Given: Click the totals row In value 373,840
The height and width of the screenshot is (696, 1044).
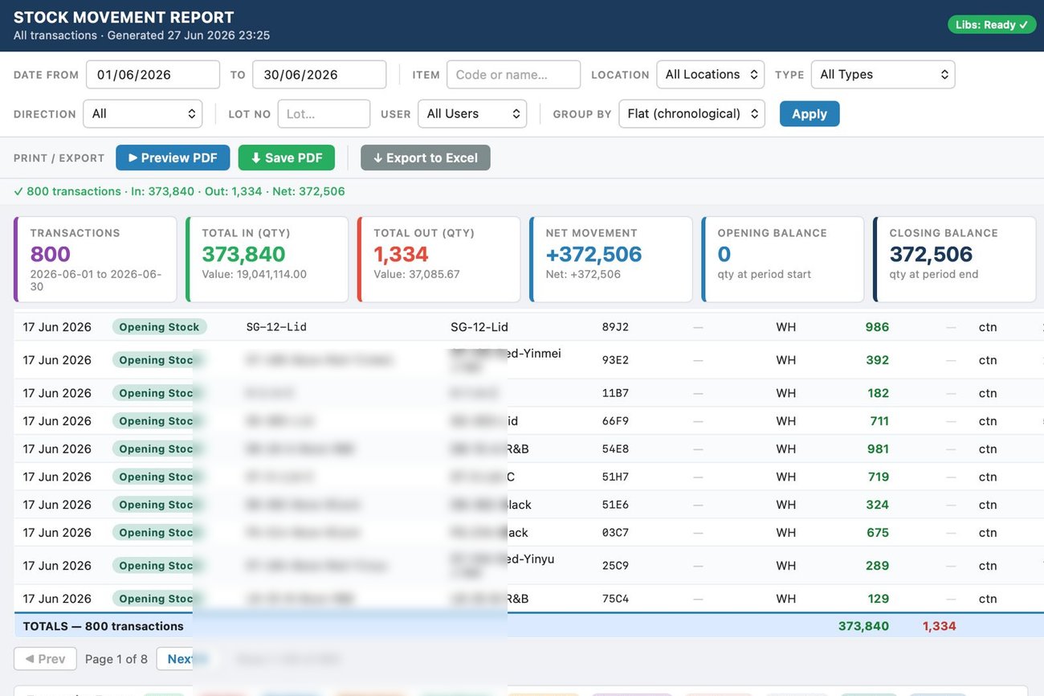Looking at the screenshot, I should coord(863,626).
